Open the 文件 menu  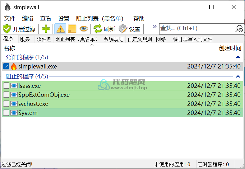(10, 18)
